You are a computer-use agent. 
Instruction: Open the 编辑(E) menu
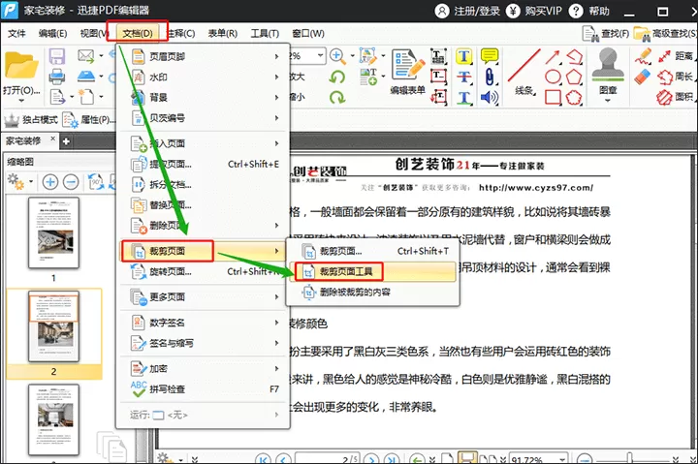pyautogui.click(x=52, y=33)
